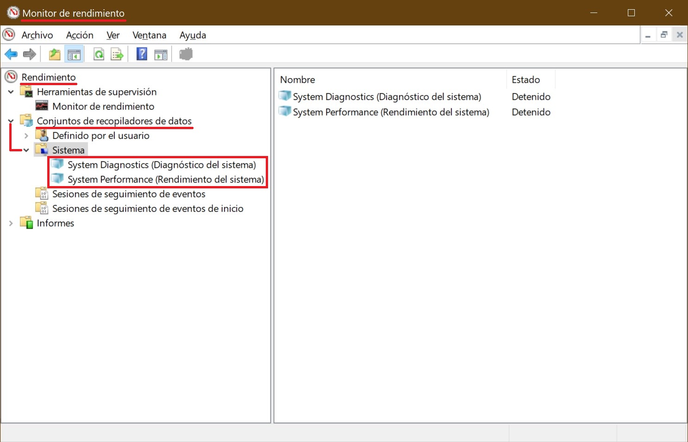Viewport: 688px width, 442px height.
Task: Click the Up one level folder icon
Action: point(55,55)
